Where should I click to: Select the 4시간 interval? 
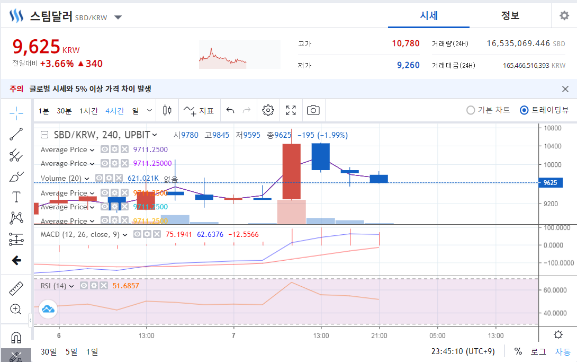[x=115, y=111]
